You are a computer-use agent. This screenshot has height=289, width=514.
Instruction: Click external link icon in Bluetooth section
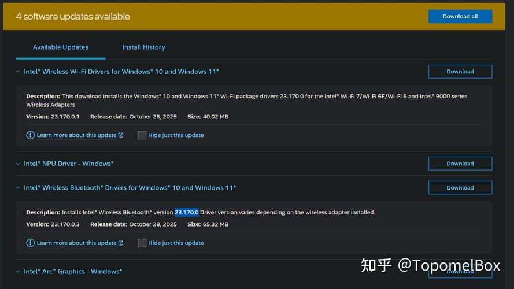[x=121, y=243]
